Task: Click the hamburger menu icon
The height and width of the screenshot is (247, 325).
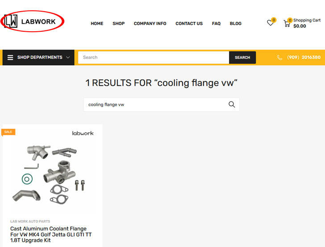Action: tap(10, 58)
